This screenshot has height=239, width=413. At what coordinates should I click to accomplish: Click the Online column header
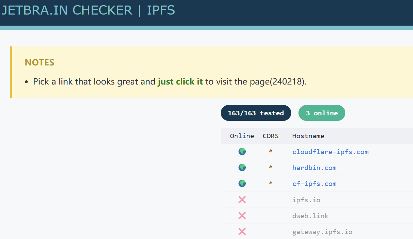(x=242, y=136)
